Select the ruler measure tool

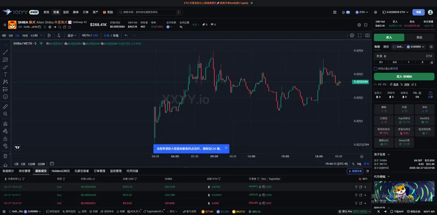[5, 107]
